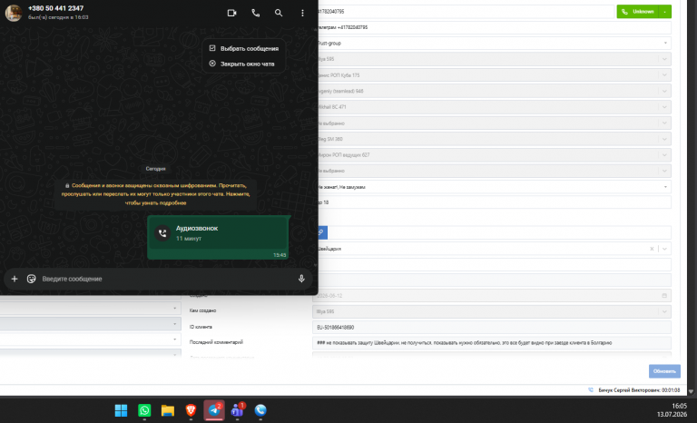Click the 'до 18' age field
This screenshot has width=697, height=423.
point(493,202)
